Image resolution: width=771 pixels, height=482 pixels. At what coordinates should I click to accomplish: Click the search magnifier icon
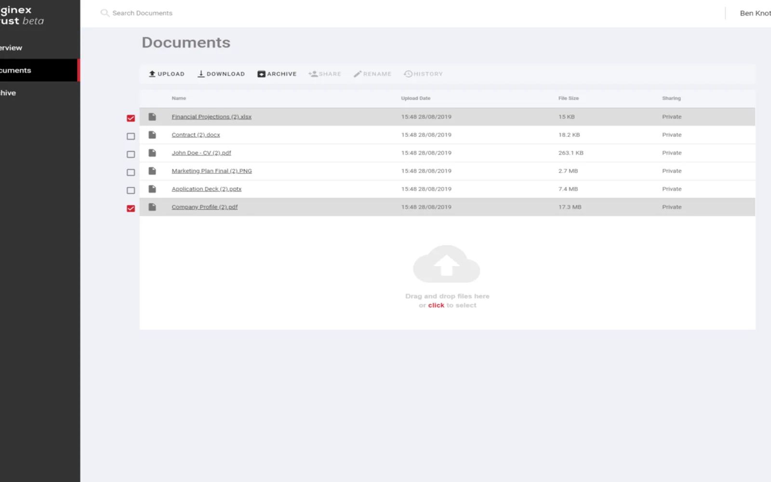[105, 13]
